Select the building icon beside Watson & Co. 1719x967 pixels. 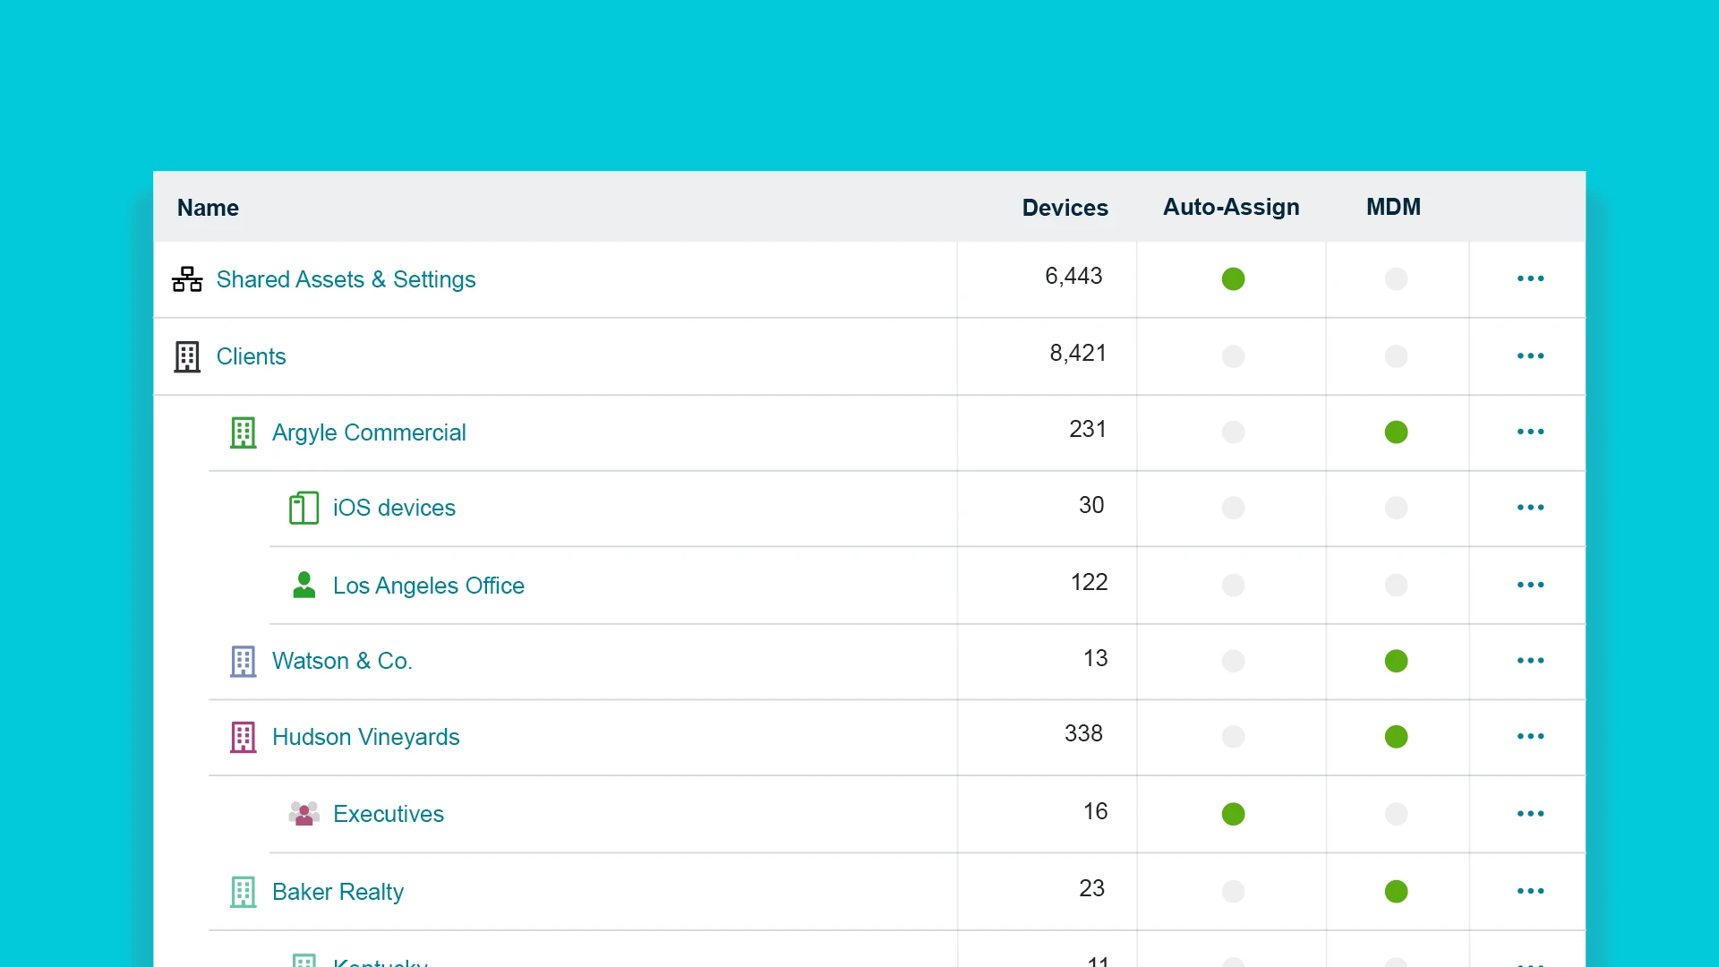243,661
